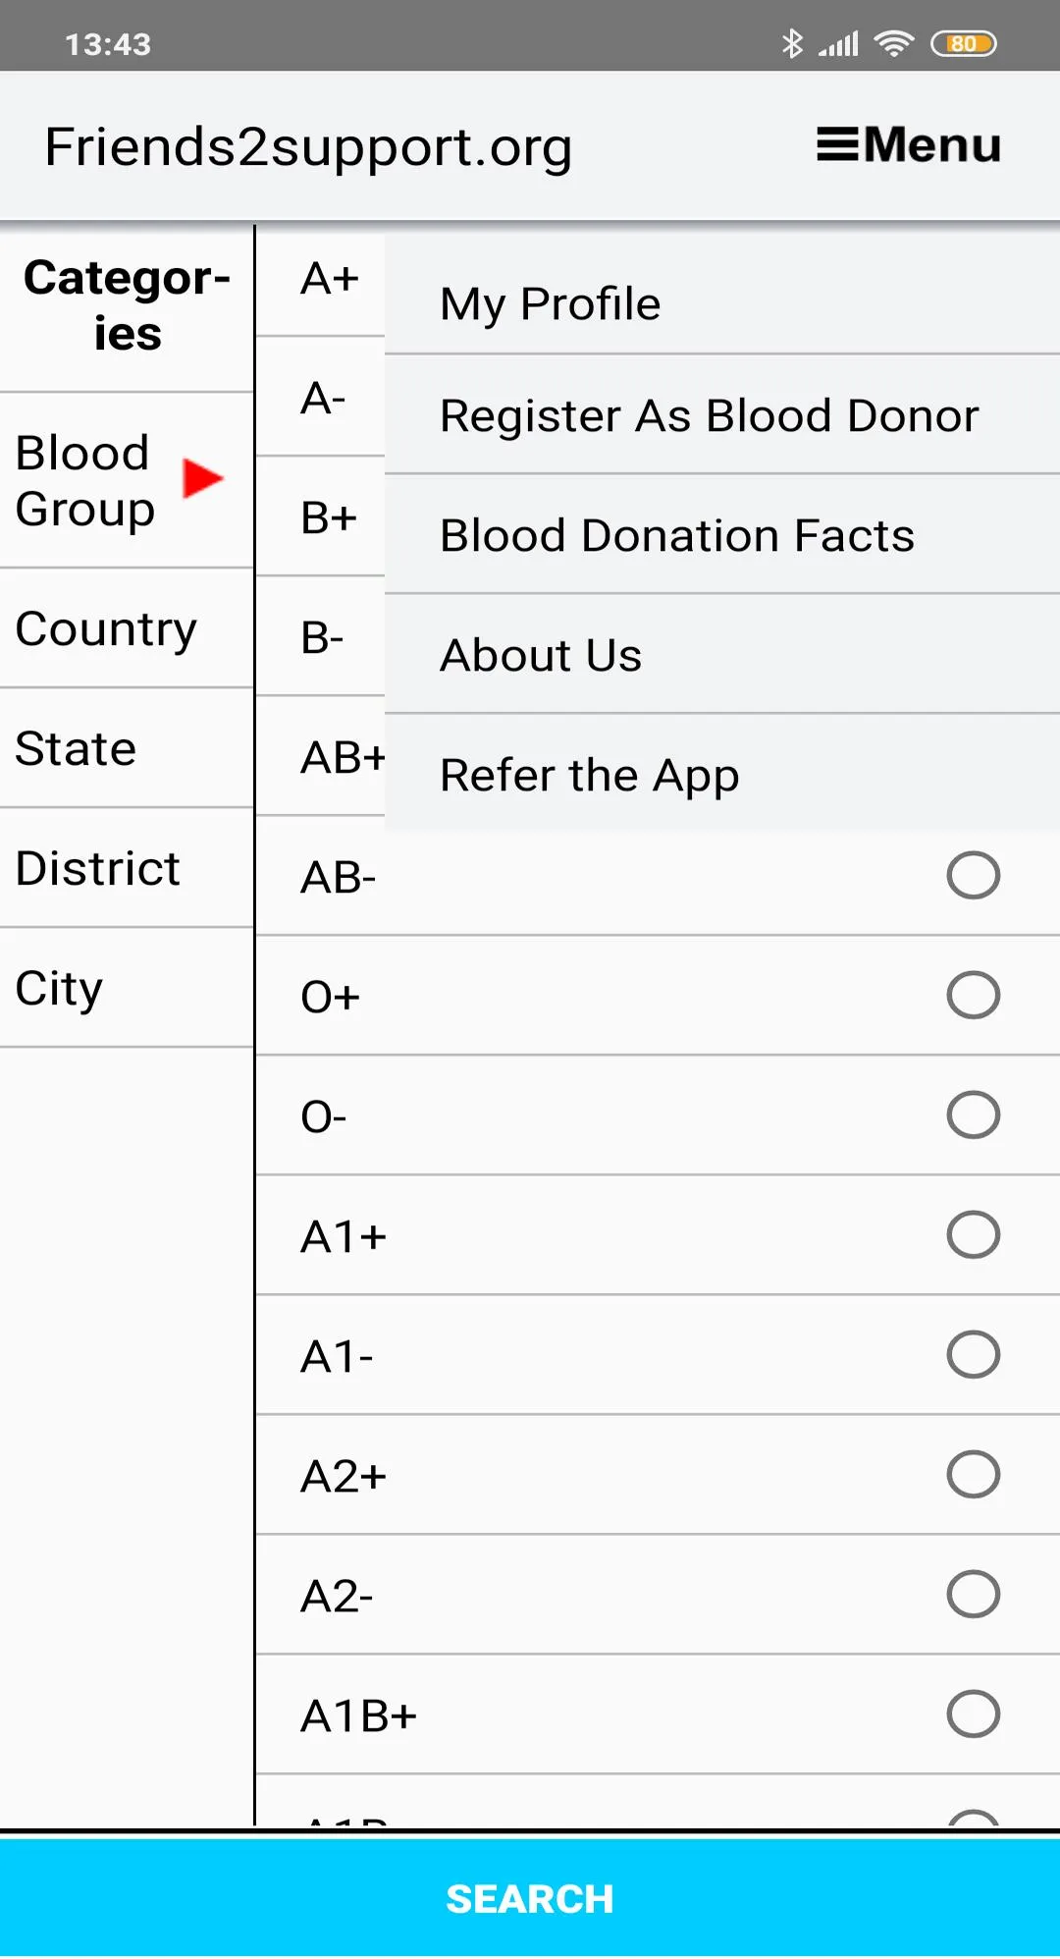The image size is (1060, 1959).
Task: Tap Refer the App option
Action: pyautogui.click(x=589, y=776)
